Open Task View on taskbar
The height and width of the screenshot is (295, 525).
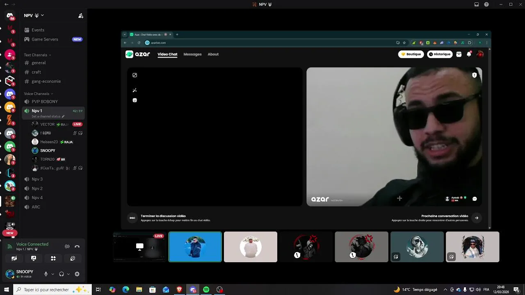click(98, 290)
